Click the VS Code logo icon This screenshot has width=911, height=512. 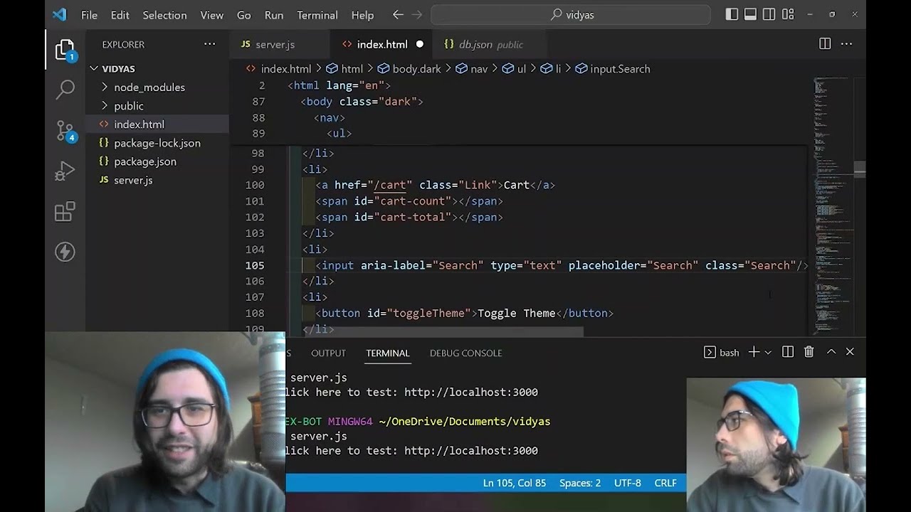click(x=60, y=15)
